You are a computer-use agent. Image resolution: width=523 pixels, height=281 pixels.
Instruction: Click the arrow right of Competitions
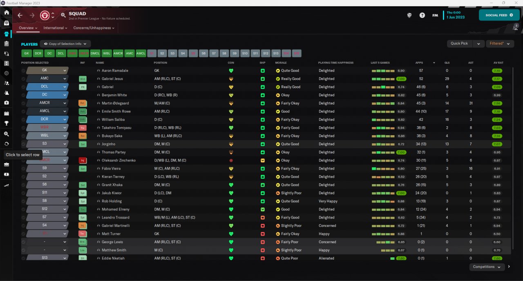tap(509, 267)
